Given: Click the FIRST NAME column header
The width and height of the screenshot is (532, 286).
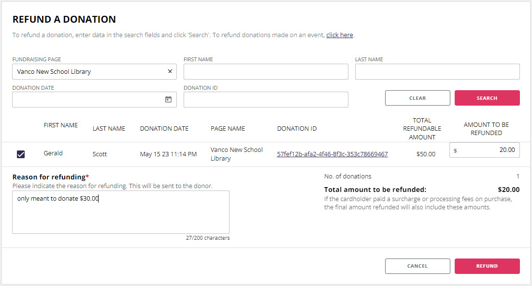Looking at the screenshot, I should pos(60,125).
